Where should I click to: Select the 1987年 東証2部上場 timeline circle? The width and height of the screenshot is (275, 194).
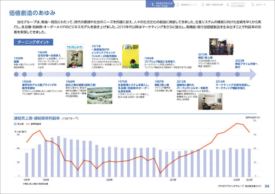click(x=157, y=74)
